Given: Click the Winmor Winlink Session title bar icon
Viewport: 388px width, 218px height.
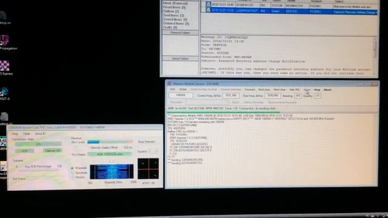Looking at the screenshot, I should click(169, 84).
